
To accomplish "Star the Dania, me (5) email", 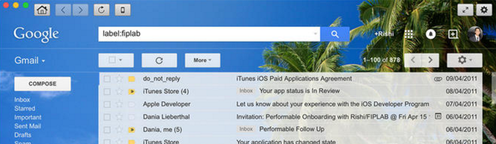I will pos(119,129).
